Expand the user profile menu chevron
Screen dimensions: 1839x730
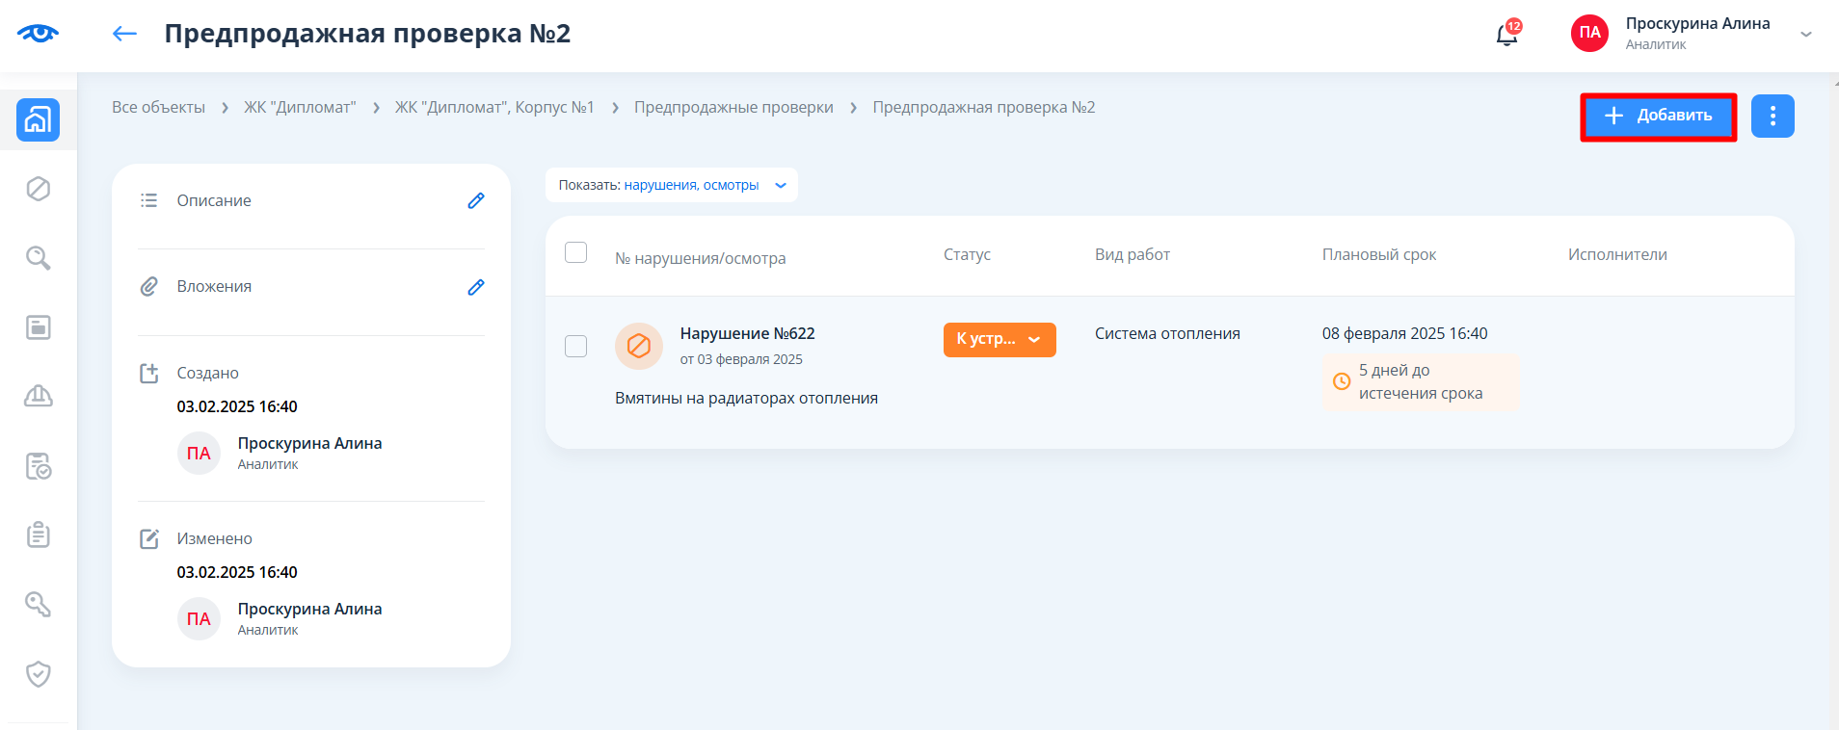(x=1805, y=34)
